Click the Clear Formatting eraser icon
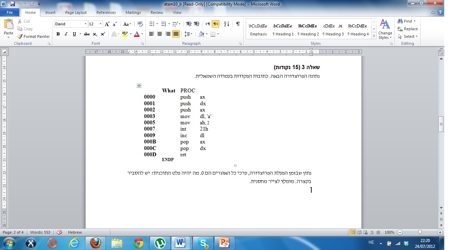This screenshot has width=472, height=250. click(x=140, y=24)
